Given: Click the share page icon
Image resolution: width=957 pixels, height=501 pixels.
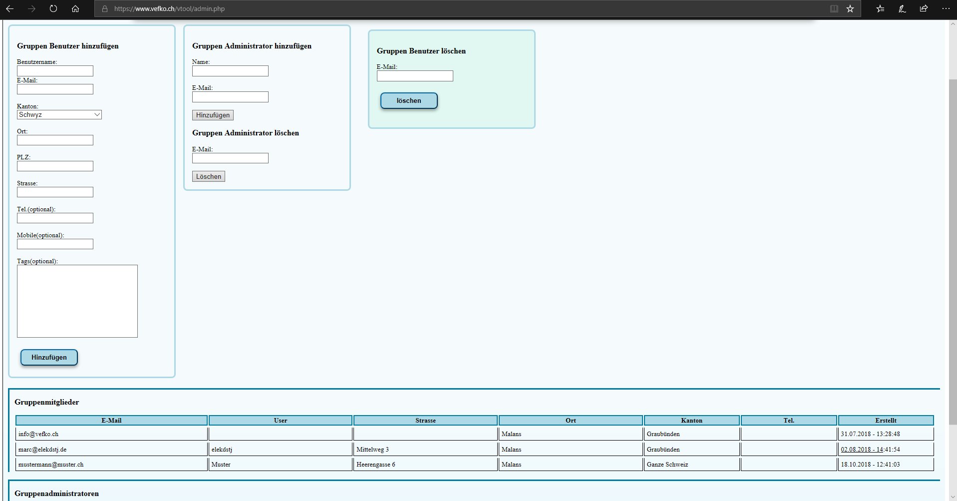Looking at the screenshot, I should [x=924, y=8].
